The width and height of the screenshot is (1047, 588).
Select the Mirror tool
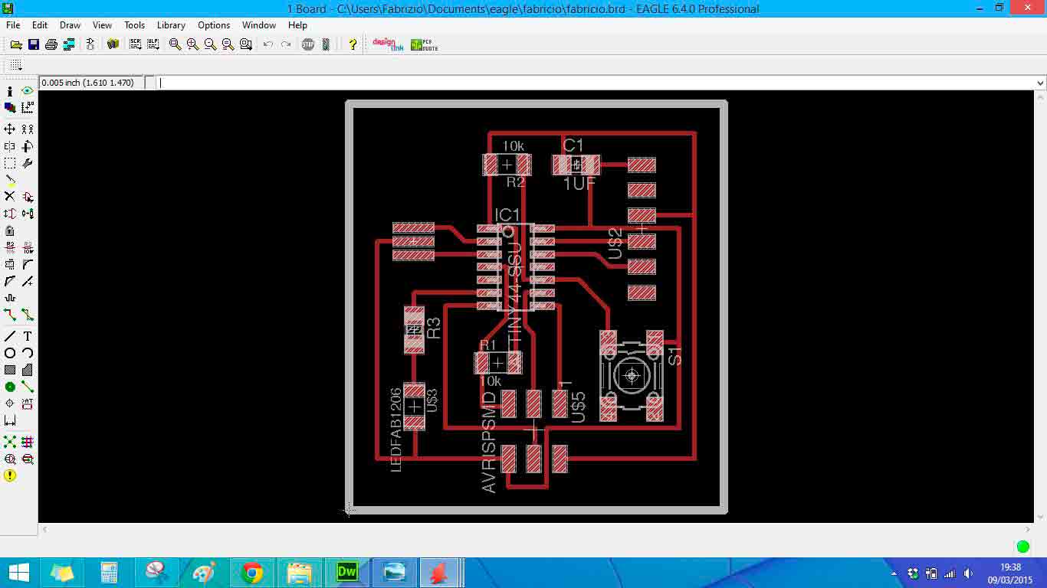tap(10, 146)
